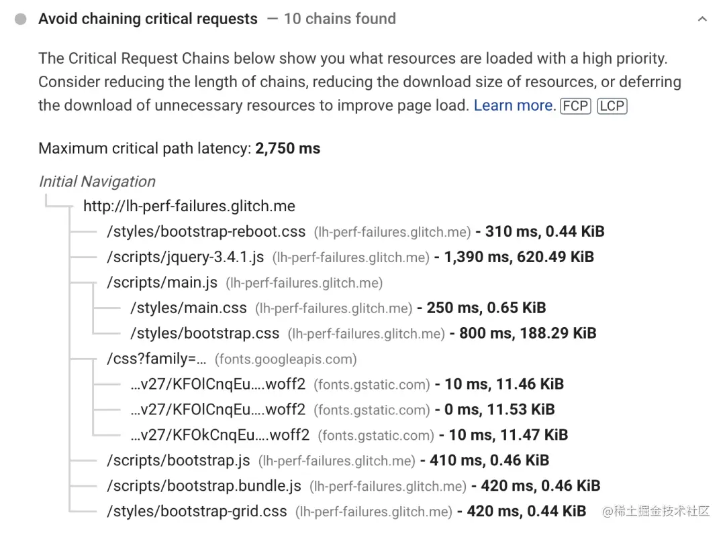Viewport: 725px width, 533px height.
Task: Click the /styles/main.css request
Action: [x=189, y=308]
